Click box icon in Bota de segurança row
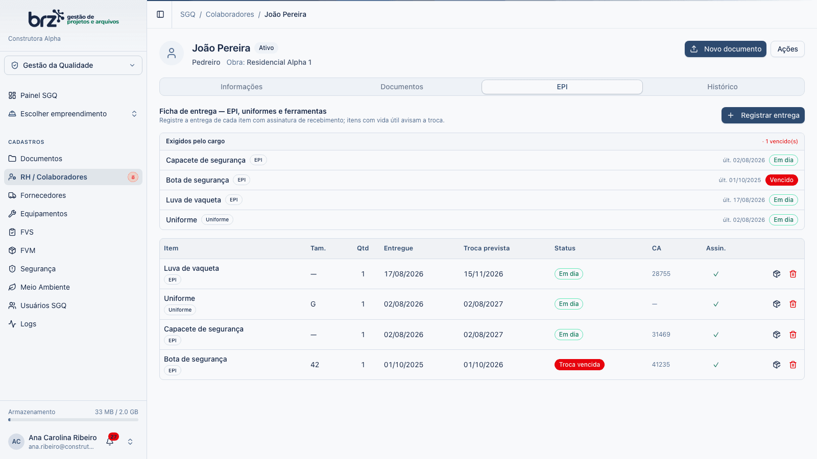Viewport: 817px width, 459px height. click(x=777, y=365)
